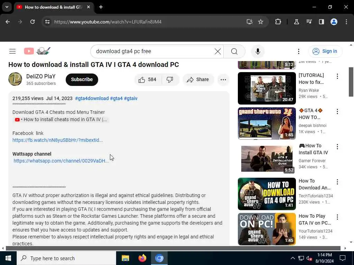354x265 pixels.
Task: Bookmark this page with the star icon
Action: [261, 22]
